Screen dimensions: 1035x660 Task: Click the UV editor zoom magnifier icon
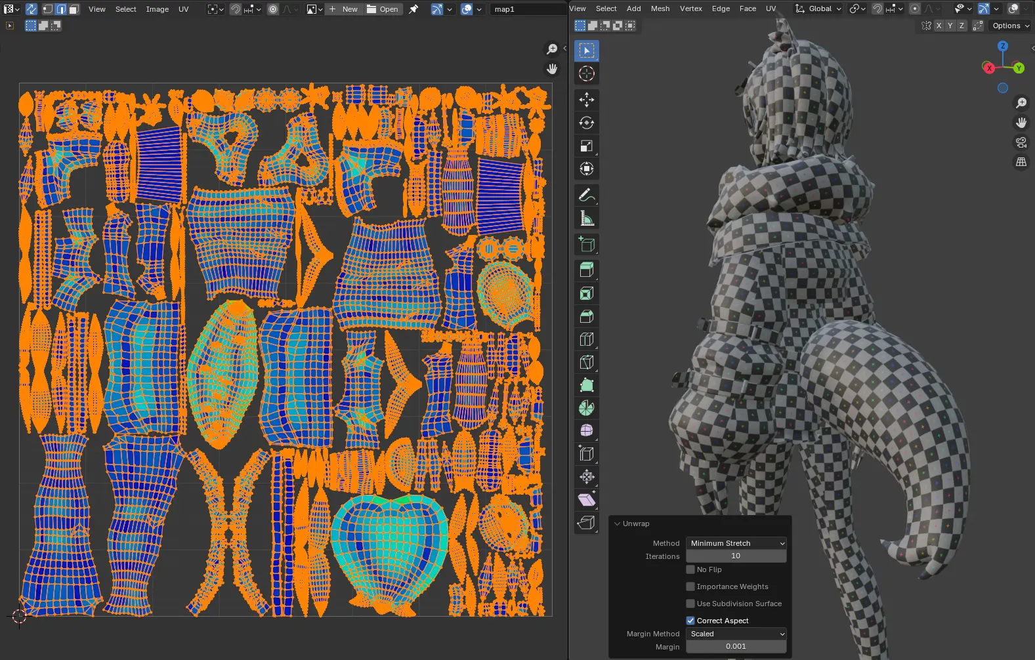coord(552,49)
